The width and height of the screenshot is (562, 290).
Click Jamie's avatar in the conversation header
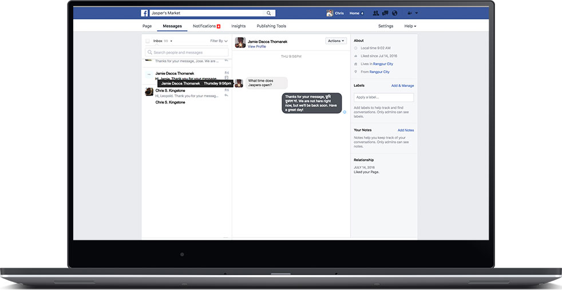pos(240,43)
